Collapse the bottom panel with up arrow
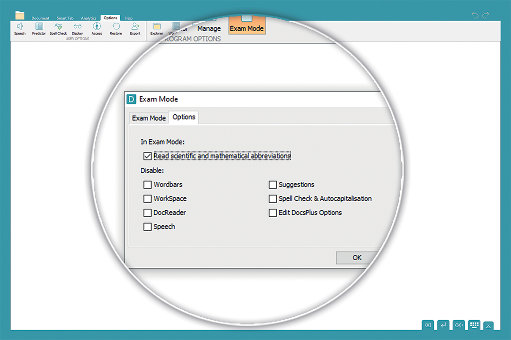 pyautogui.click(x=488, y=325)
